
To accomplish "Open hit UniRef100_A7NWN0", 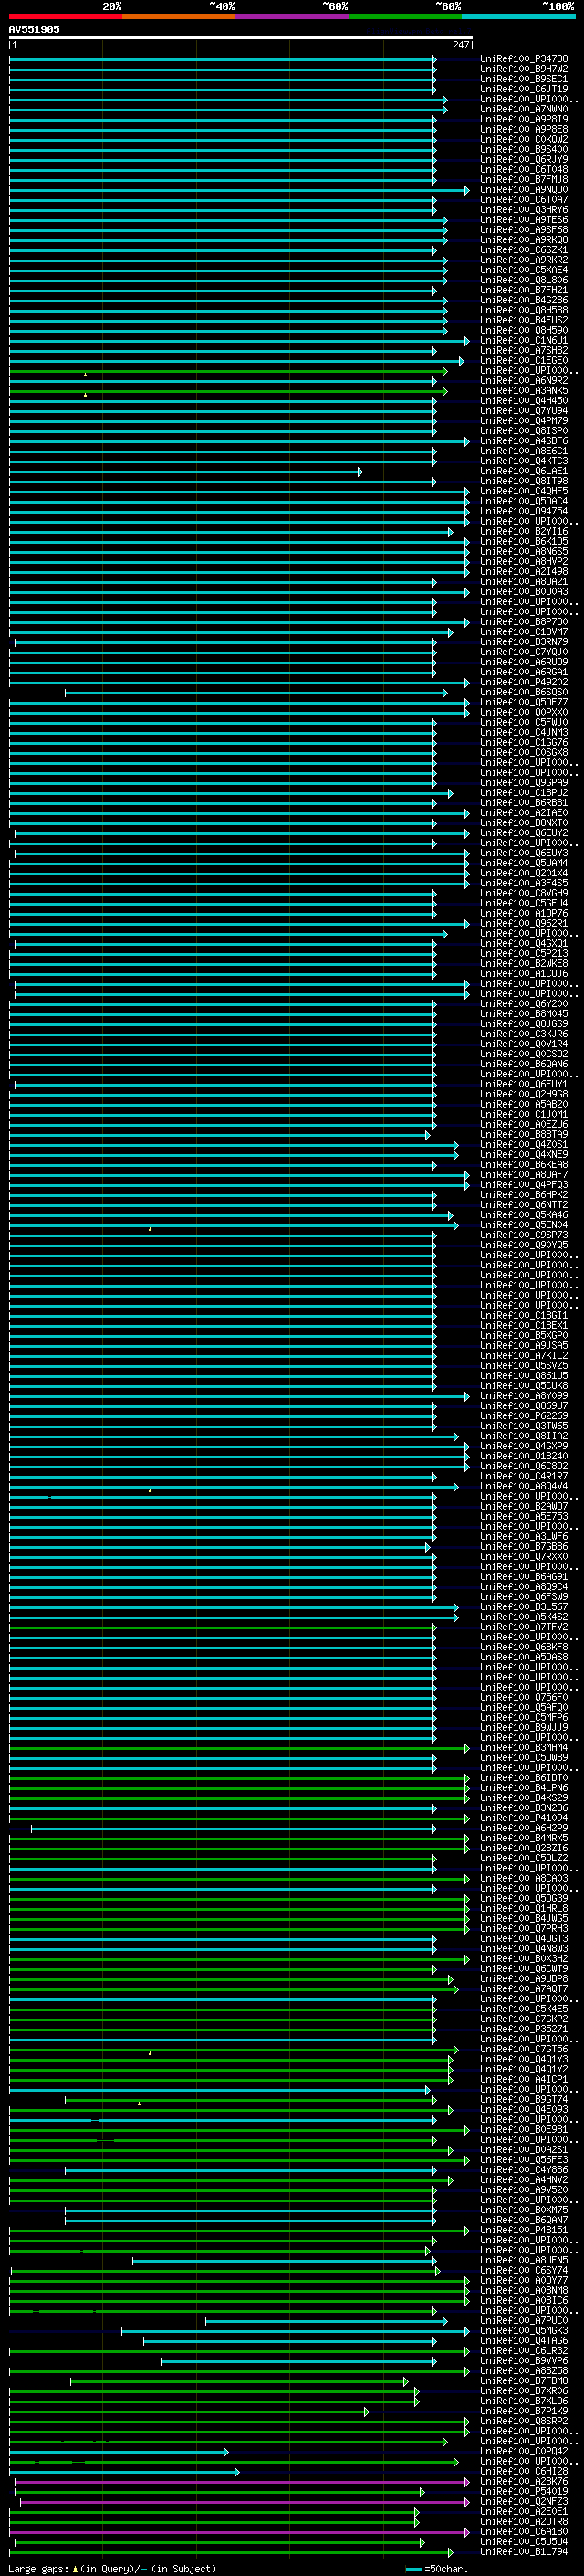I will (x=524, y=109).
